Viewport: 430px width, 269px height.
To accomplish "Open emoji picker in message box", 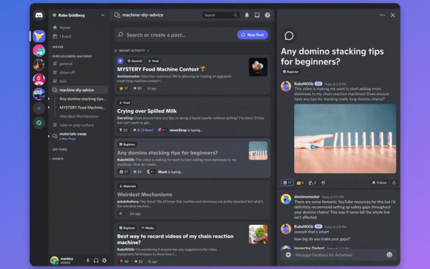I will 389,255.
